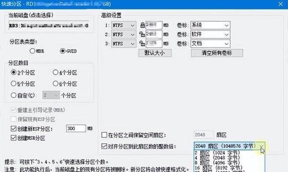The width and height of the screenshot is (288, 172).
Task: Uncheck 对齐分区到此扇区数的整数倍 checkbox
Action: (x=104, y=146)
